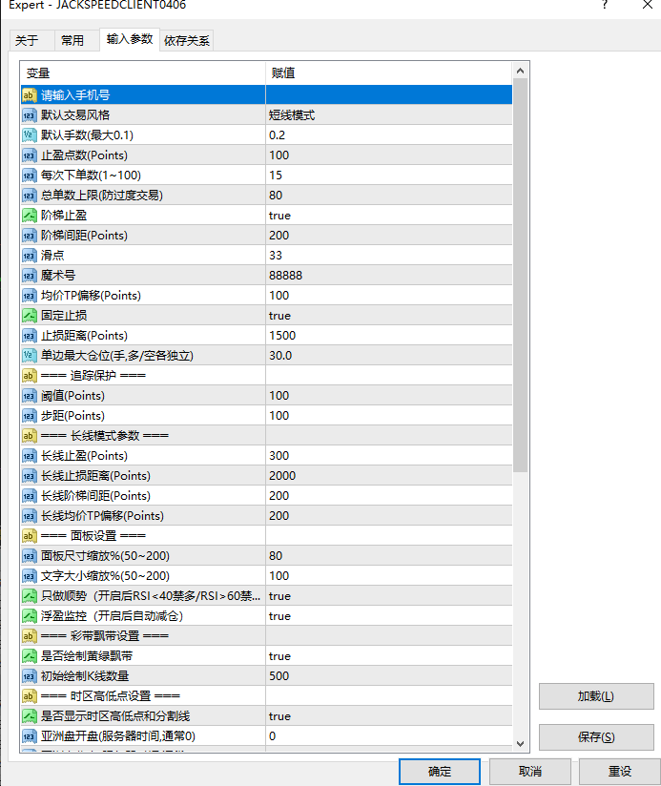
Task: Click the string icon for === 追踪保护 ===
Action: pos(29,376)
